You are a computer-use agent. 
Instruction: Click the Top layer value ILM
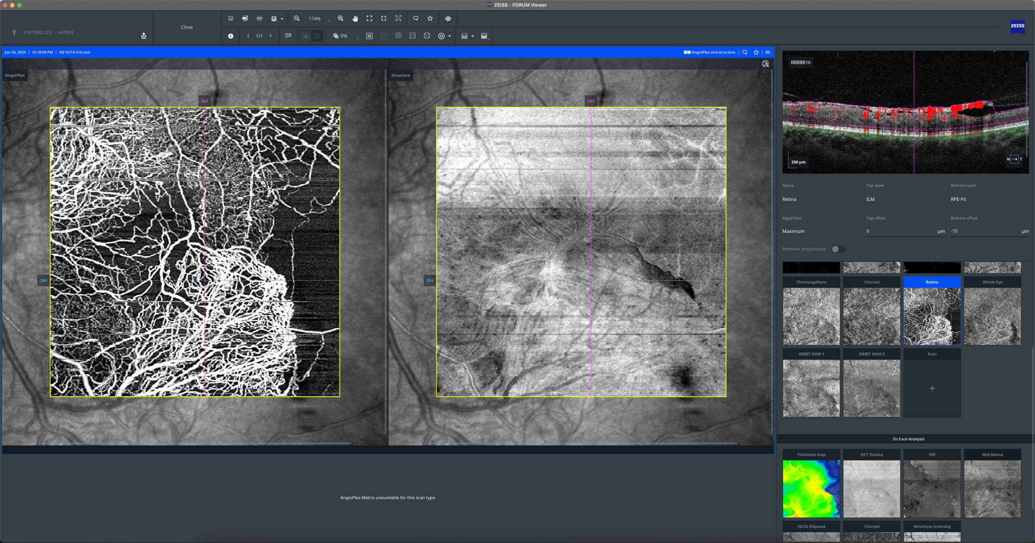coord(870,199)
